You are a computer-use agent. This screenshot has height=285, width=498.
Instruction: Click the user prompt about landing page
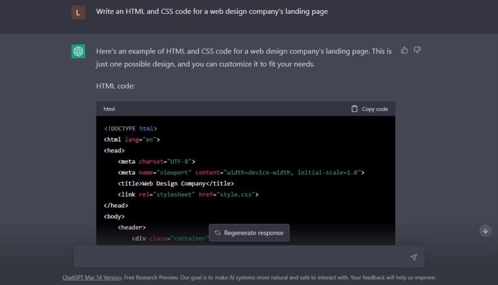click(x=212, y=12)
